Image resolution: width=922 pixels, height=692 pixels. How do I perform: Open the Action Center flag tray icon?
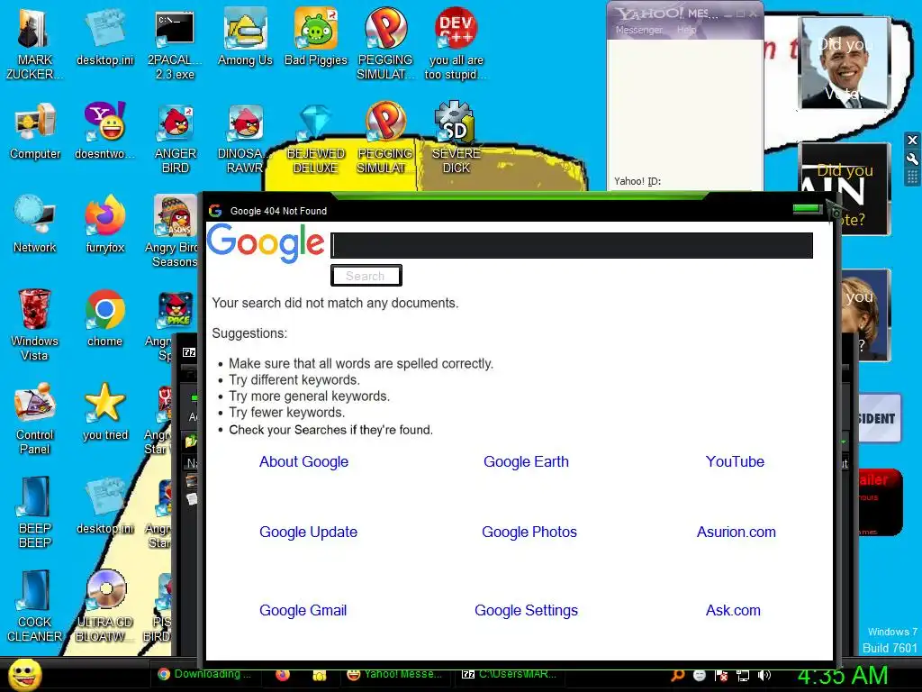pos(721,676)
